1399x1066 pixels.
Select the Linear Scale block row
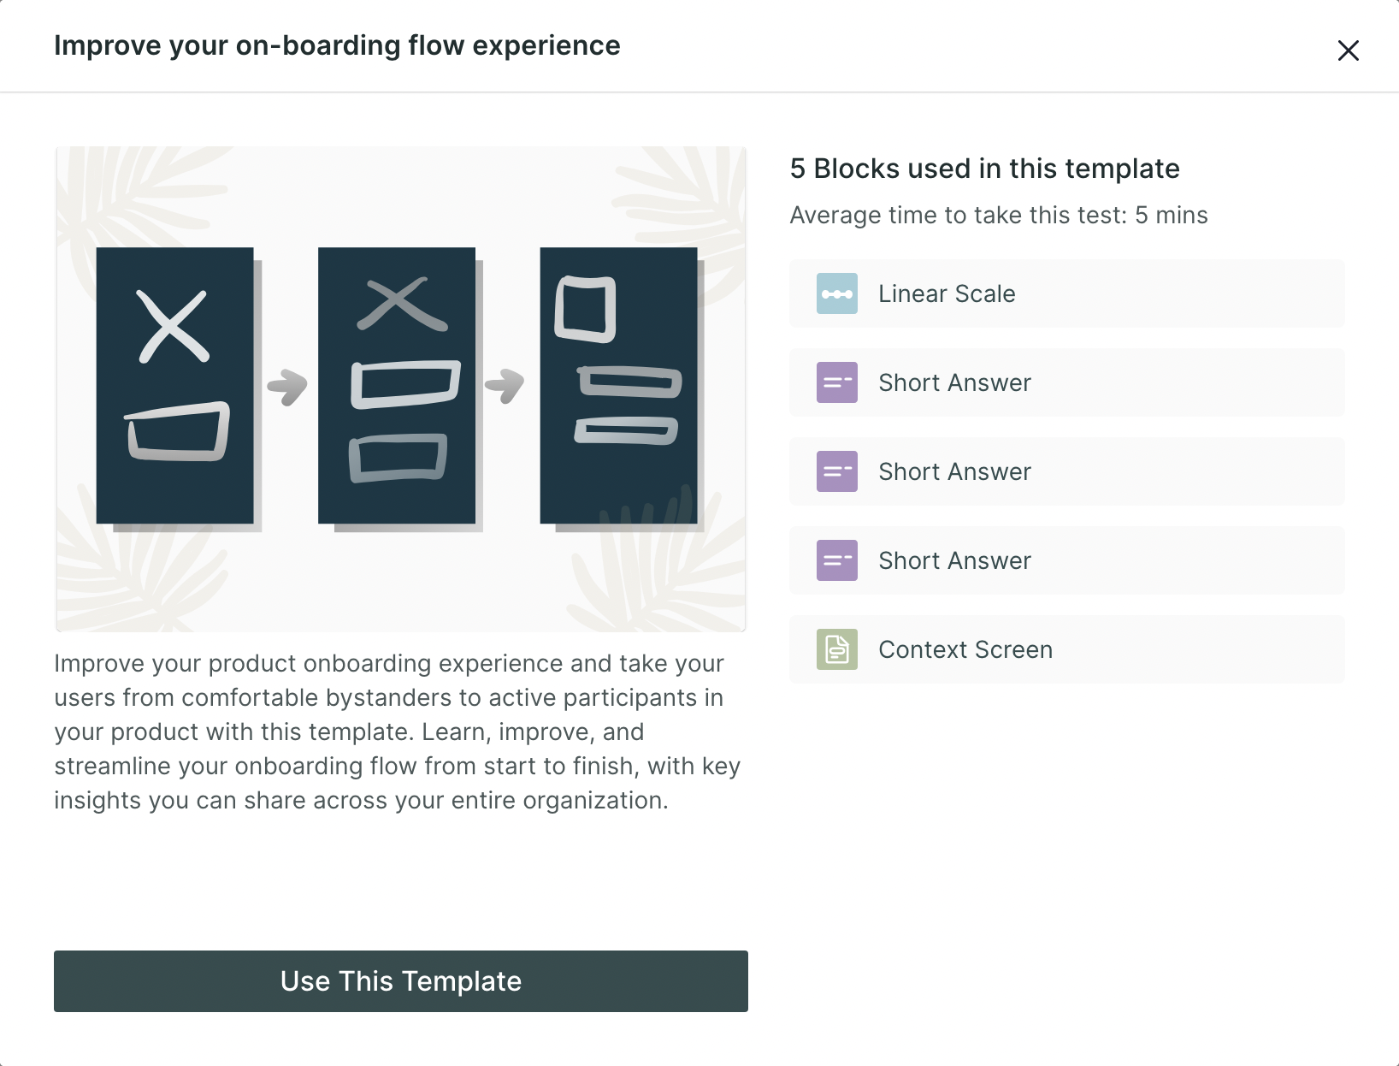(x=1067, y=293)
